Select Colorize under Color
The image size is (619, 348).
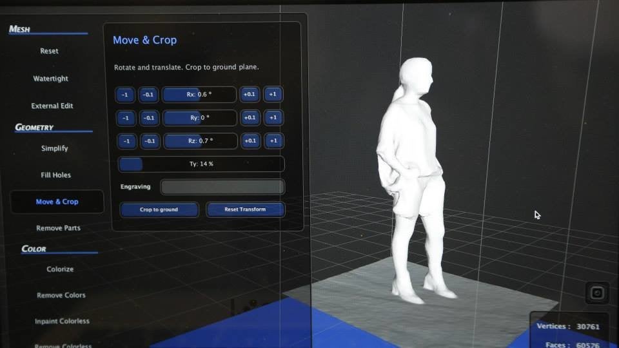[60, 269]
